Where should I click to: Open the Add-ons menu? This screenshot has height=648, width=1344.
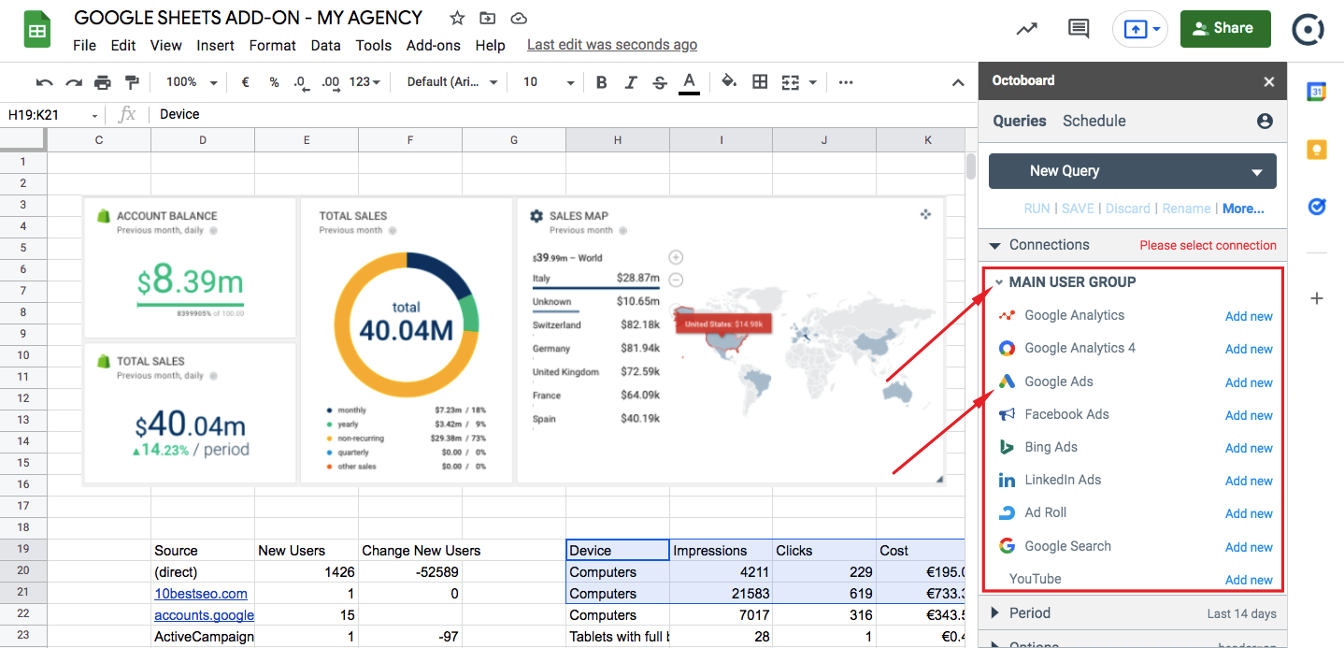coord(434,45)
